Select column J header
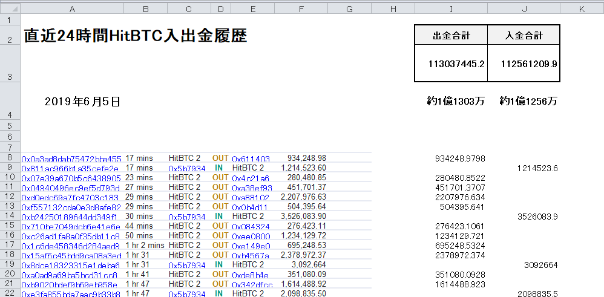 pos(524,9)
